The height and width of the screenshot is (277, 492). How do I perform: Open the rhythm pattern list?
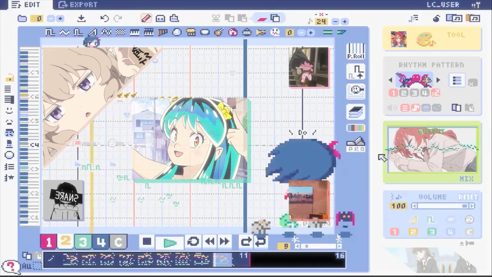(457, 81)
